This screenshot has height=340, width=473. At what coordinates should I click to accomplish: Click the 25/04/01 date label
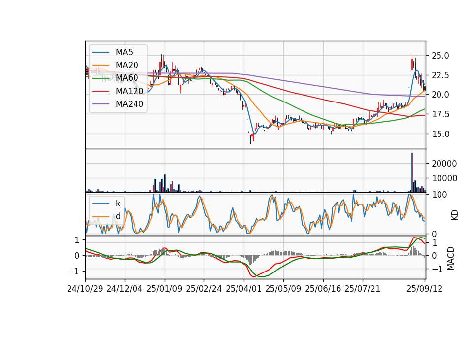click(x=243, y=289)
